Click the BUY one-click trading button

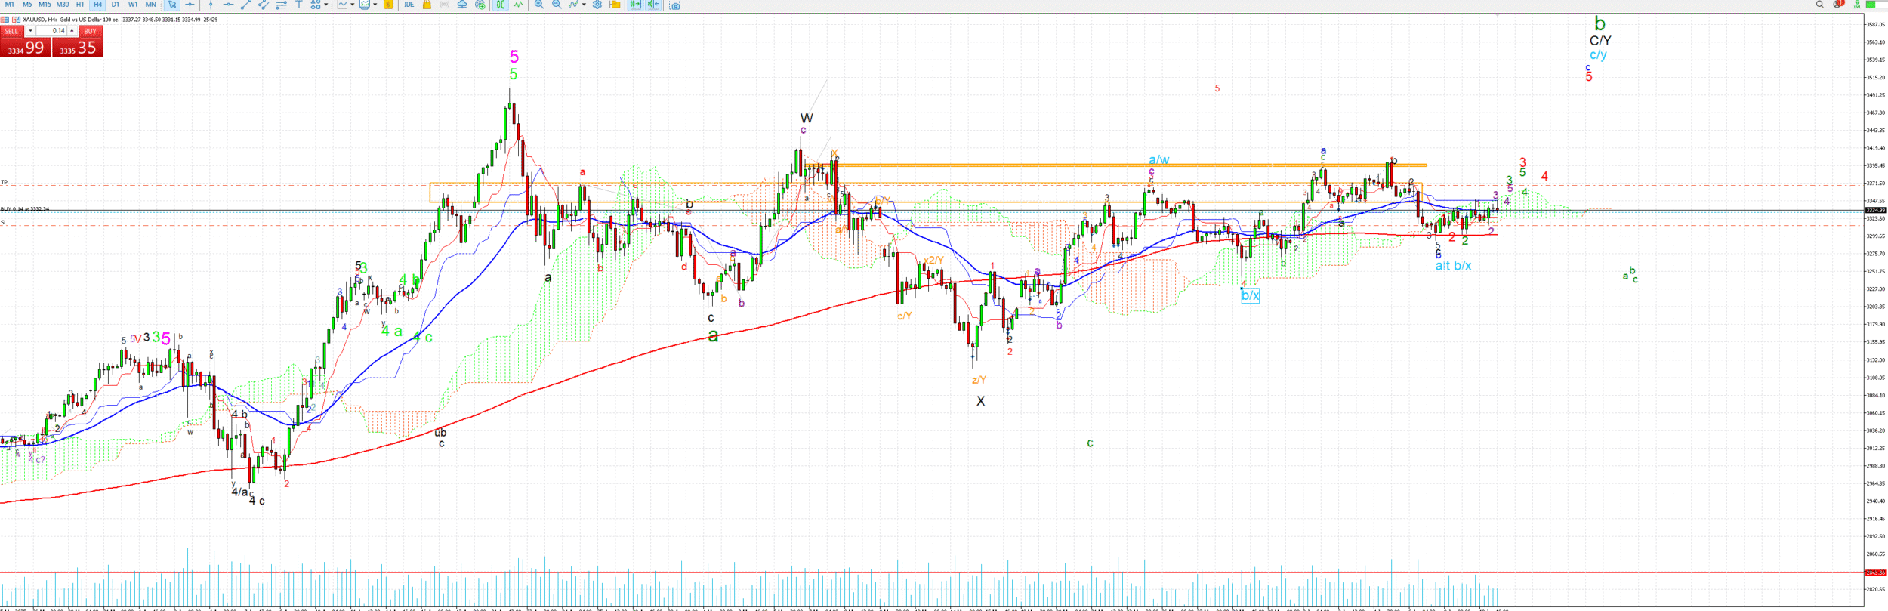tap(90, 31)
